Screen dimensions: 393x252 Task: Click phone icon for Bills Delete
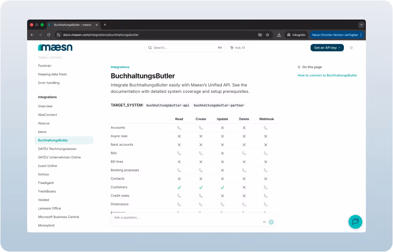pyautogui.click(x=244, y=153)
